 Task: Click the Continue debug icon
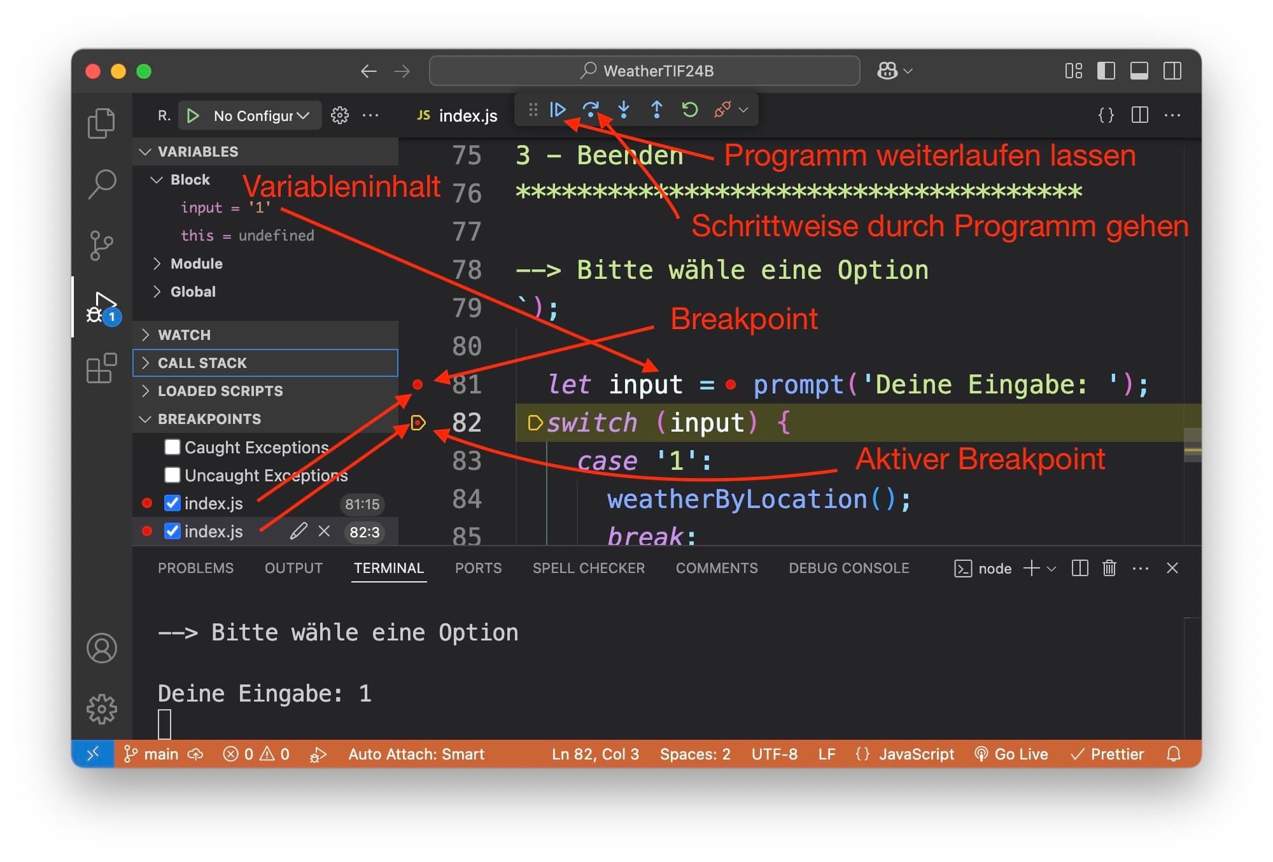[558, 110]
